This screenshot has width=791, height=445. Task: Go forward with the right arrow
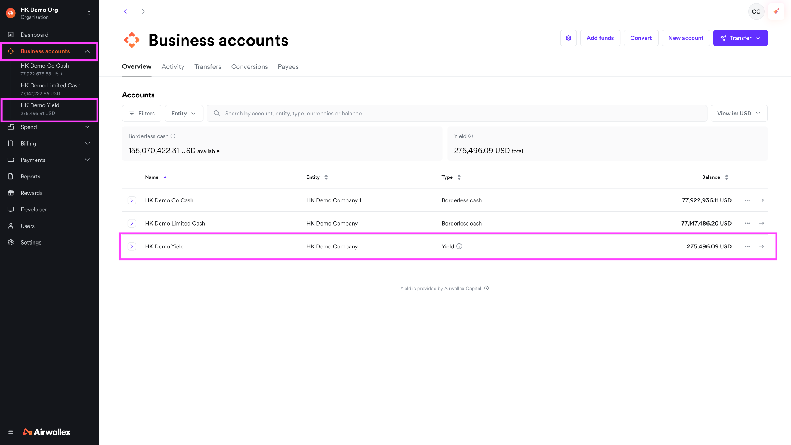pos(143,12)
